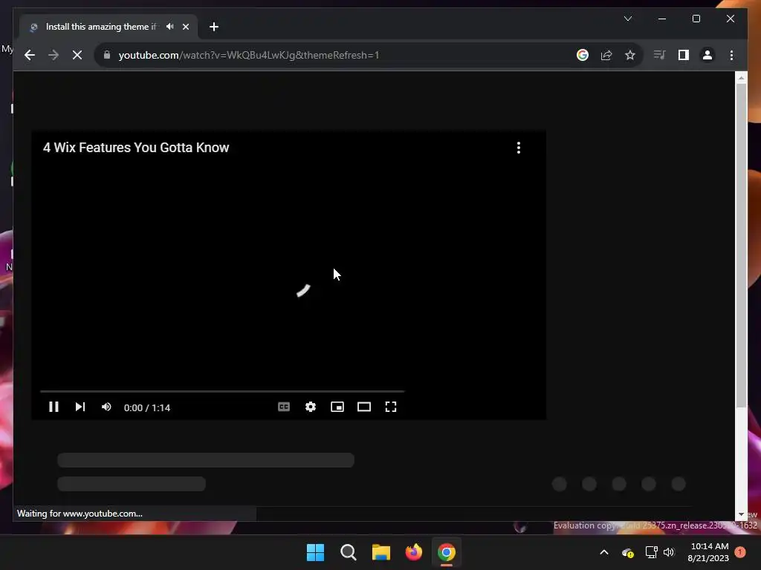This screenshot has width=761, height=570.
Task: Open the system volume tray icon
Action: coord(669,552)
